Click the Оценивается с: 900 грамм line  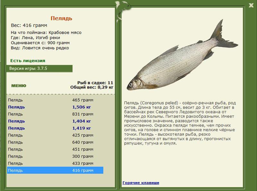[40, 43]
